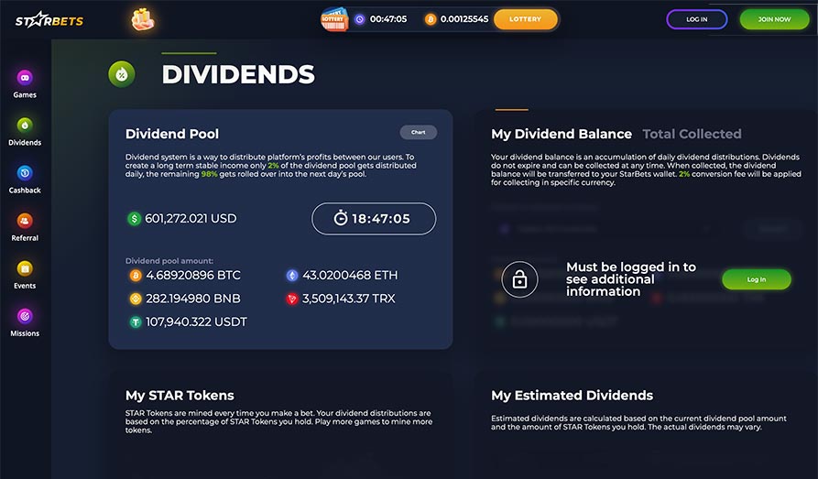Click the 18:47:05 countdown timer
The image size is (818, 479).
pyautogui.click(x=374, y=219)
